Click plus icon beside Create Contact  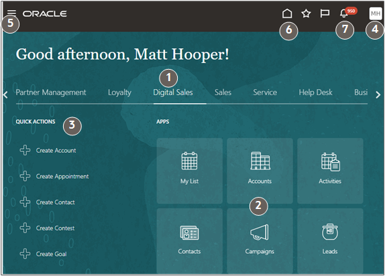[25, 202]
